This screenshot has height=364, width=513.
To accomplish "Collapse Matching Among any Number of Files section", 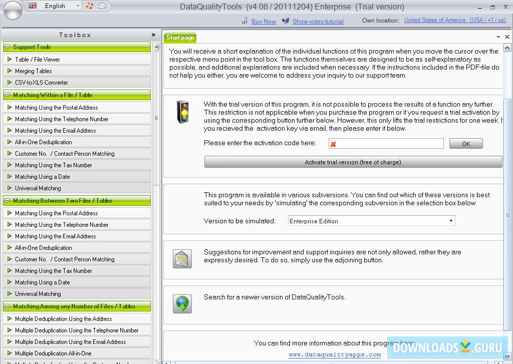I will (8, 306).
